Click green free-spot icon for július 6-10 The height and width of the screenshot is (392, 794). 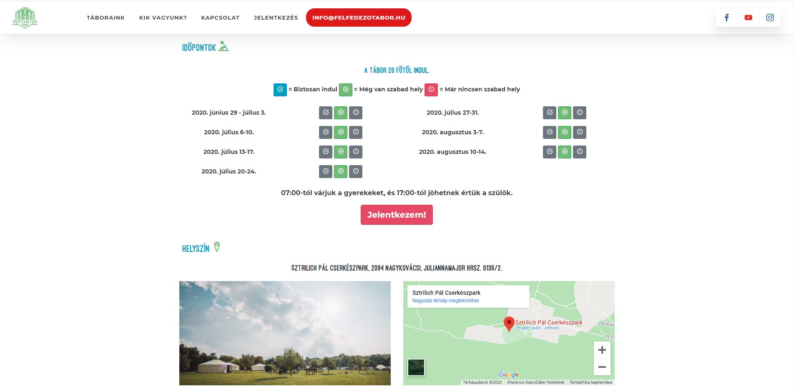pos(341,132)
